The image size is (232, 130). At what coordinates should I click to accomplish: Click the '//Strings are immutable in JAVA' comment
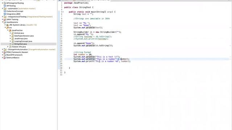click(x=92, y=18)
